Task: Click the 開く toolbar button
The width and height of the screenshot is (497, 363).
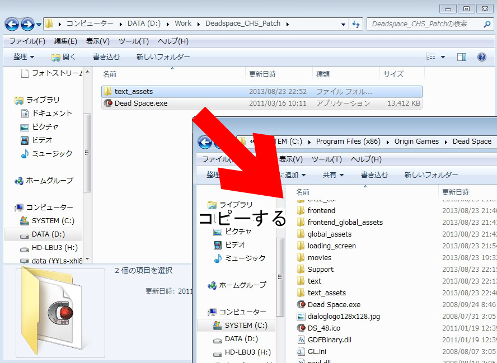Action: [64, 56]
